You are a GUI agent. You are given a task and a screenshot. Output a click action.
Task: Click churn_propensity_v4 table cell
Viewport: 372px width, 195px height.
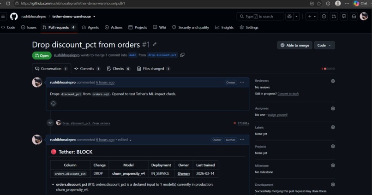pyautogui.click(x=128, y=173)
